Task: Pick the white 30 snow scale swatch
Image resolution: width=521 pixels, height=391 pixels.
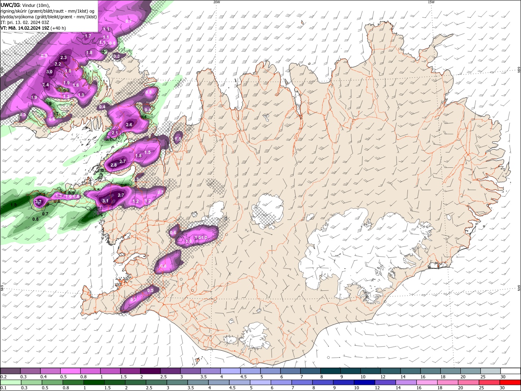Action: [510, 371]
